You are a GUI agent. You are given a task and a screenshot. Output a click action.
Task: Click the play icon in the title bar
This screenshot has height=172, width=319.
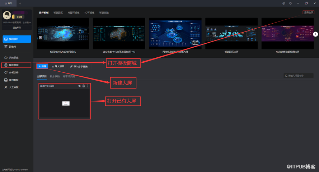click(x=283, y=3)
